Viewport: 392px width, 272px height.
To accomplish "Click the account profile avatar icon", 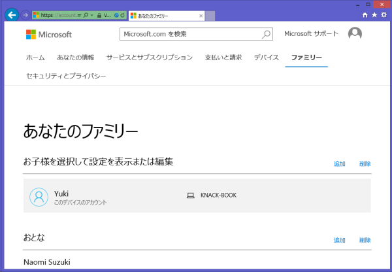I will (x=355, y=33).
